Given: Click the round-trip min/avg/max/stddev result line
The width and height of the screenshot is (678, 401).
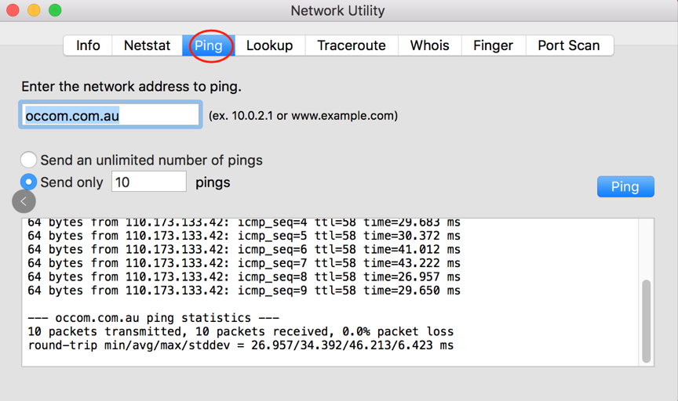Looking at the screenshot, I should [x=240, y=345].
